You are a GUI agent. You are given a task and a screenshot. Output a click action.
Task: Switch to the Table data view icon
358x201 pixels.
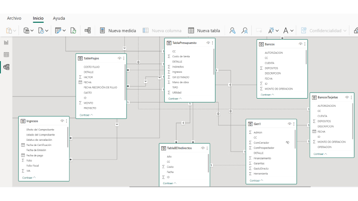coord(6,55)
